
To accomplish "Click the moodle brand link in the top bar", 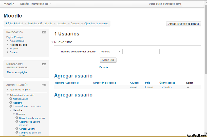I will (9, 4).
